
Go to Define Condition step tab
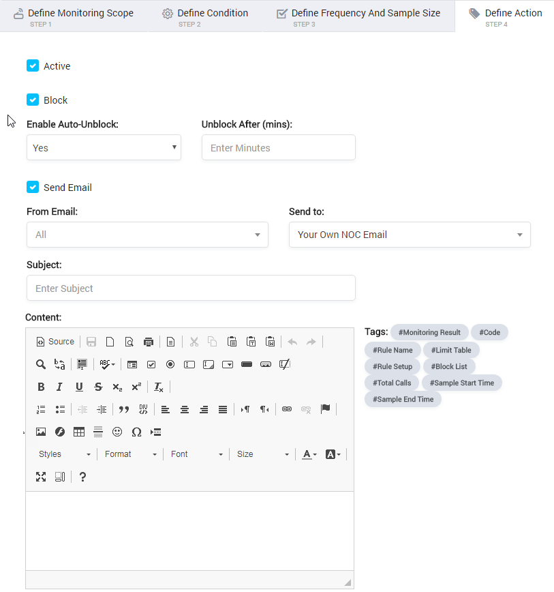(x=205, y=16)
